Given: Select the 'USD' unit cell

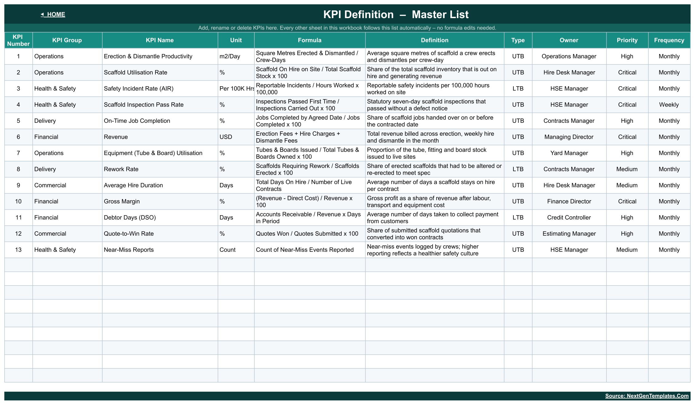Looking at the screenshot, I should tap(236, 137).
